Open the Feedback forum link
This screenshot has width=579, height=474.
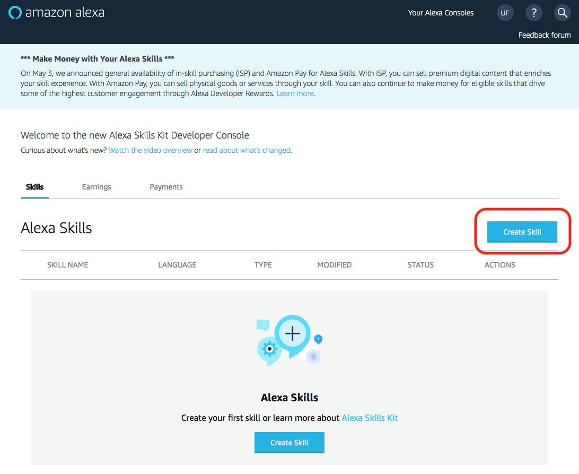(x=545, y=35)
